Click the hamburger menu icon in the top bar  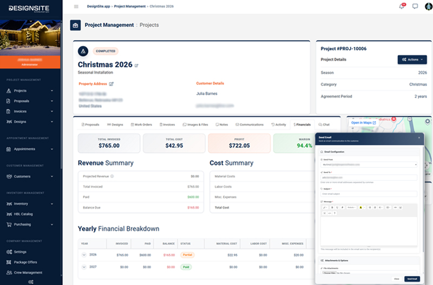coord(76,6)
